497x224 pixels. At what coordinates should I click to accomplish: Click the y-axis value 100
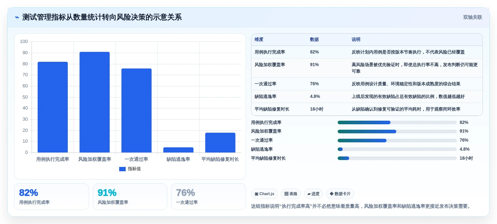tap(24, 42)
